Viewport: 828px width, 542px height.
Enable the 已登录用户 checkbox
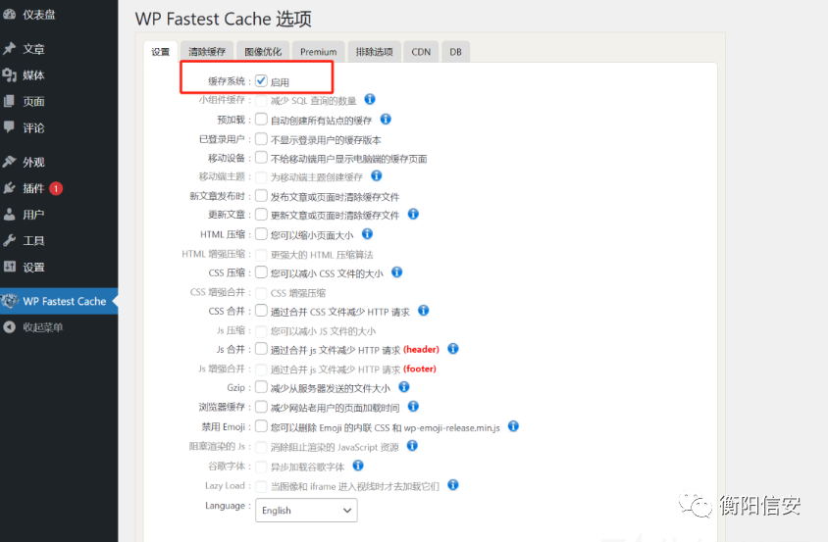pos(261,139)
